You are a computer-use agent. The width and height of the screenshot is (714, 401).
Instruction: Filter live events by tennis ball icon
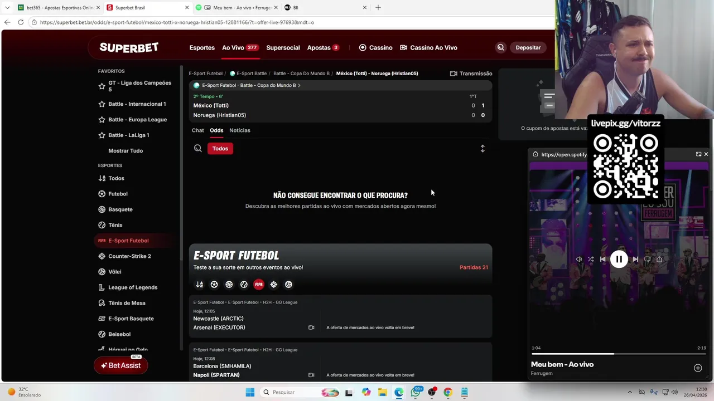[x=244, y=285]
